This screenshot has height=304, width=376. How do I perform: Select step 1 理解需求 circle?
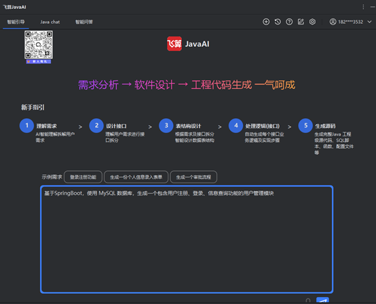(26, 126)
